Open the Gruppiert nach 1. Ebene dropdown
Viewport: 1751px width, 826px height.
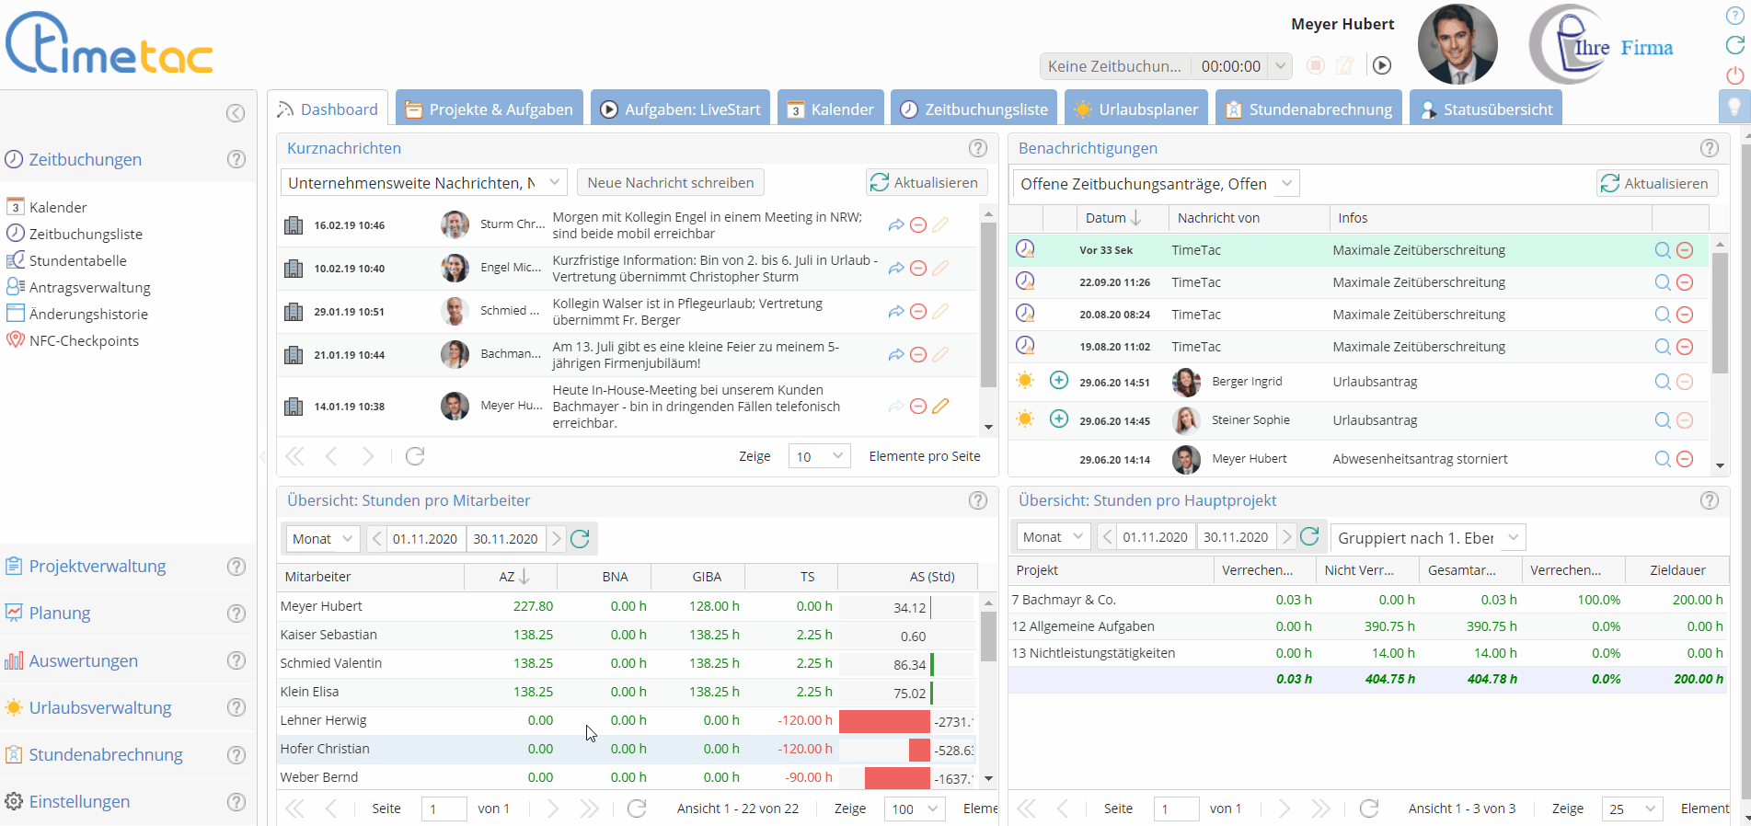point(1427,537)
